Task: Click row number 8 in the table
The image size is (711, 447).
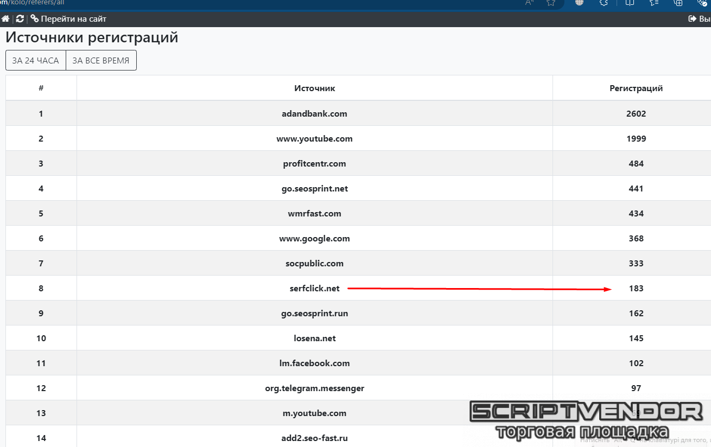Action: pos(41,289)
